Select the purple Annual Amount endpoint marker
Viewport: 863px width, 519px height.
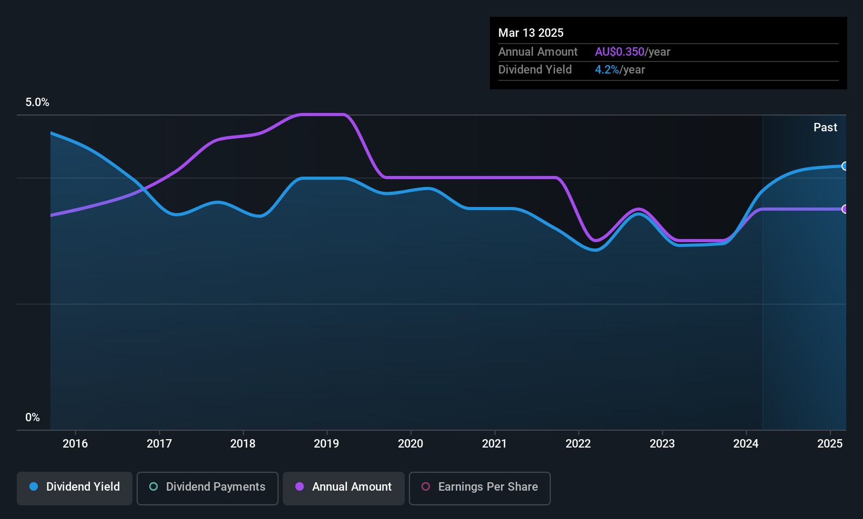coord(845,209)
